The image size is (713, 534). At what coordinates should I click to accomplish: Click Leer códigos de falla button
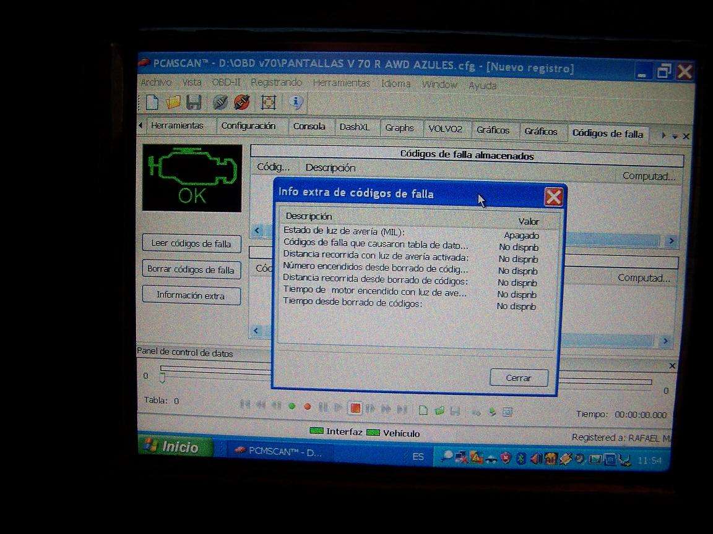pyautogui.click(x=191, y=244)
